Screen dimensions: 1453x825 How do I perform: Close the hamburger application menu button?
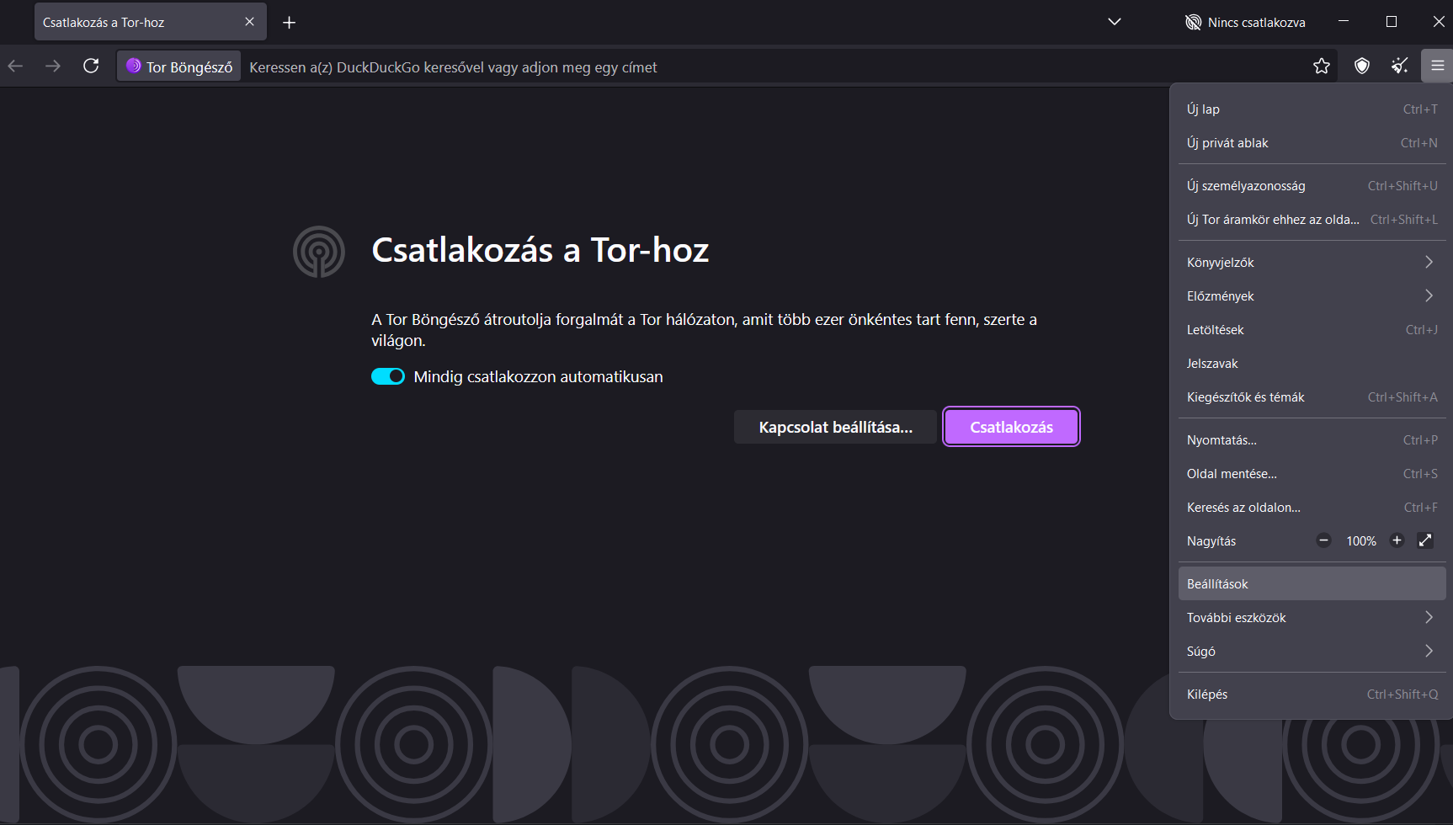1437,67
